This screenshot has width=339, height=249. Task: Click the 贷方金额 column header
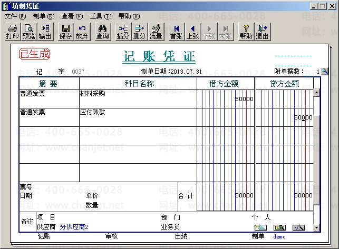coord(284,84)
